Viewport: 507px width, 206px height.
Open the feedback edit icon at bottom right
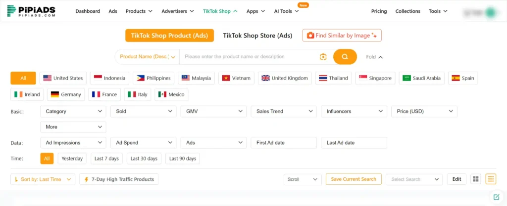pos(496,197)
